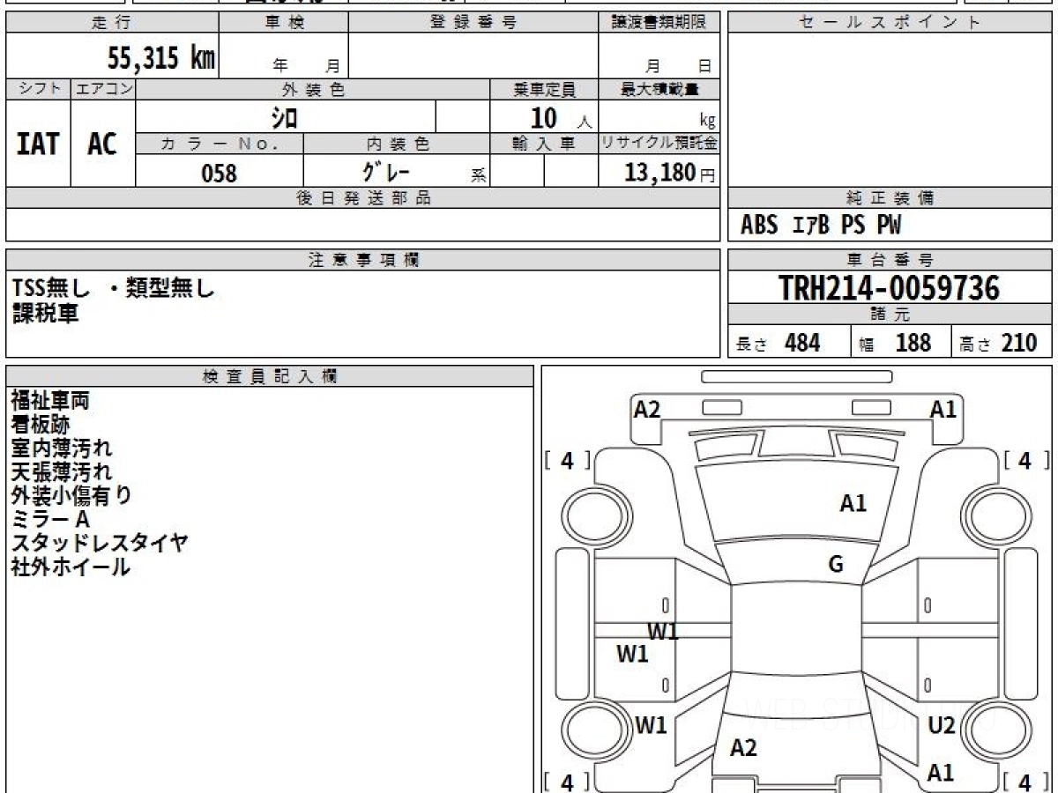Click the mileage value 55,315 km
This screenshot has width=1058, height=793.
coord(160,58)
